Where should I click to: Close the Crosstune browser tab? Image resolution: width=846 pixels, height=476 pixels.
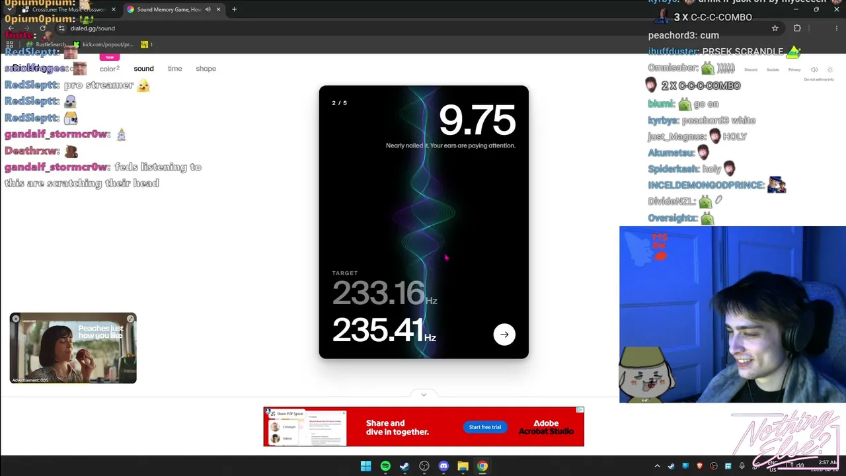tap(113, 10)
